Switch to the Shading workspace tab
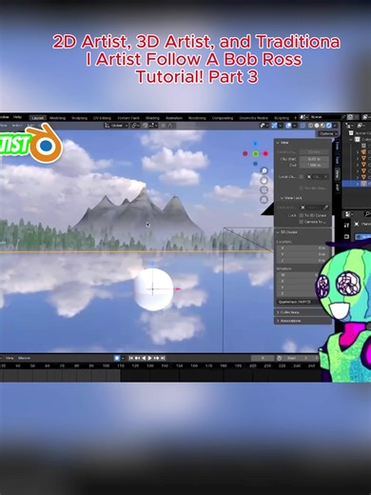This screenshot has height=495, width=371. pos(152,118)
